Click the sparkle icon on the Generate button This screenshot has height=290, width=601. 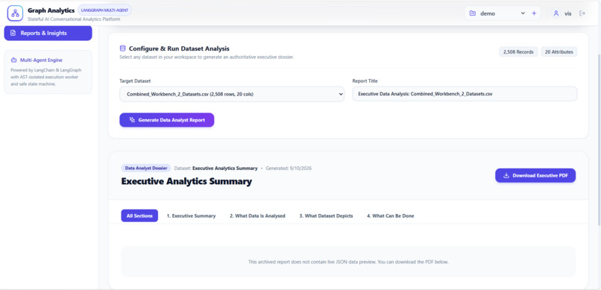[x=132, y=120]
